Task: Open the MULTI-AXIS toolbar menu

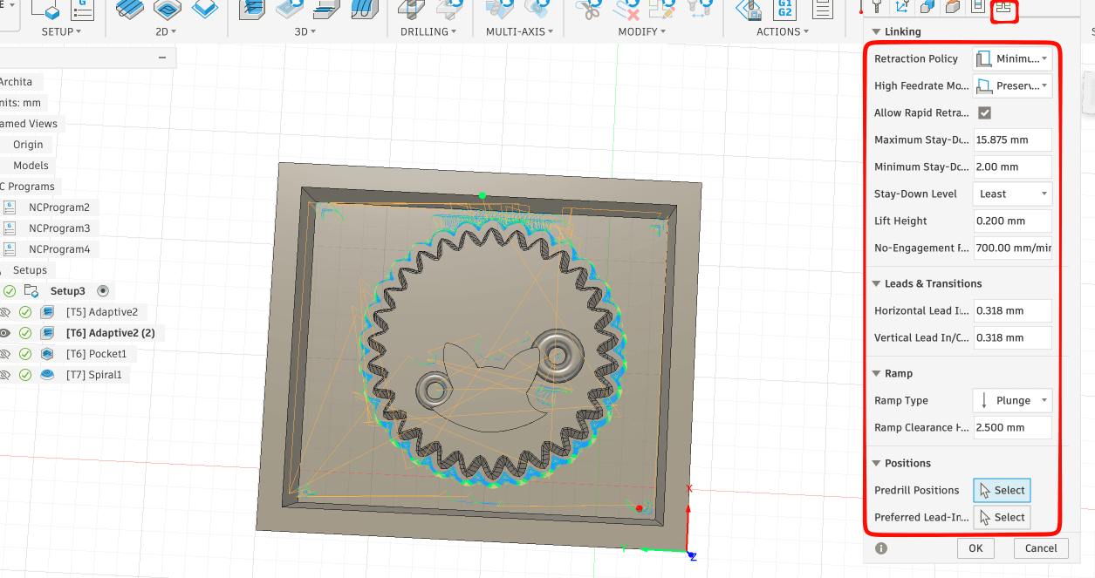Action: (x=520, y=31)
